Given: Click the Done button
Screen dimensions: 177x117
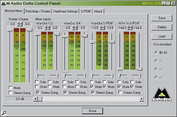Looking at the screenshot, I should tap(92, 111).
